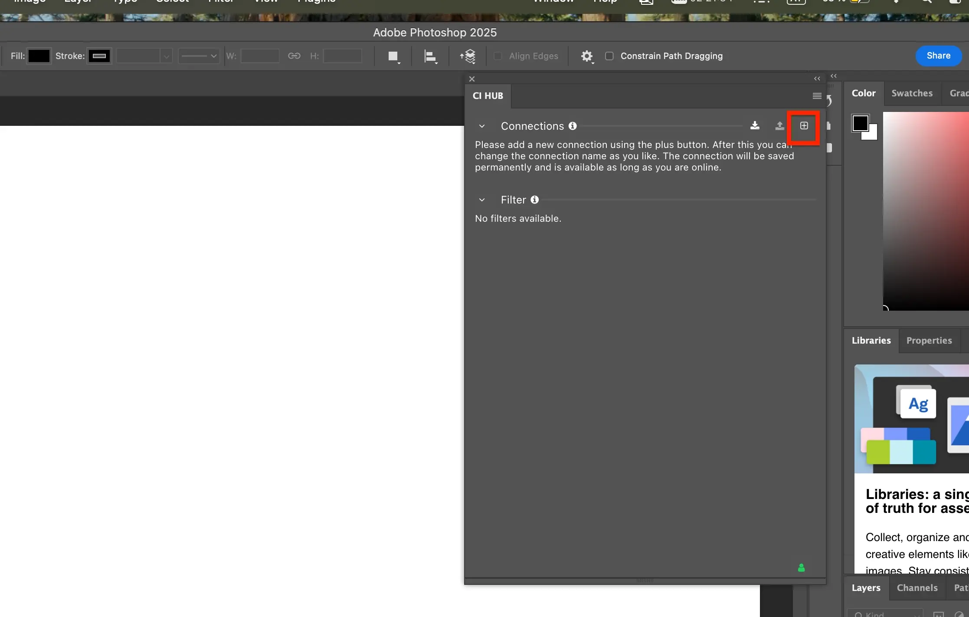969x617 pixels.
Task: Toggle Constrain Path Dragging checkbox
Action: coord(609,56)
